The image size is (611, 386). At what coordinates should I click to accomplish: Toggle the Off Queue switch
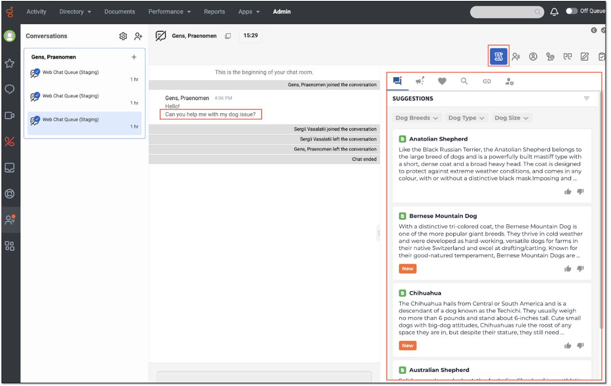(572, 11)
